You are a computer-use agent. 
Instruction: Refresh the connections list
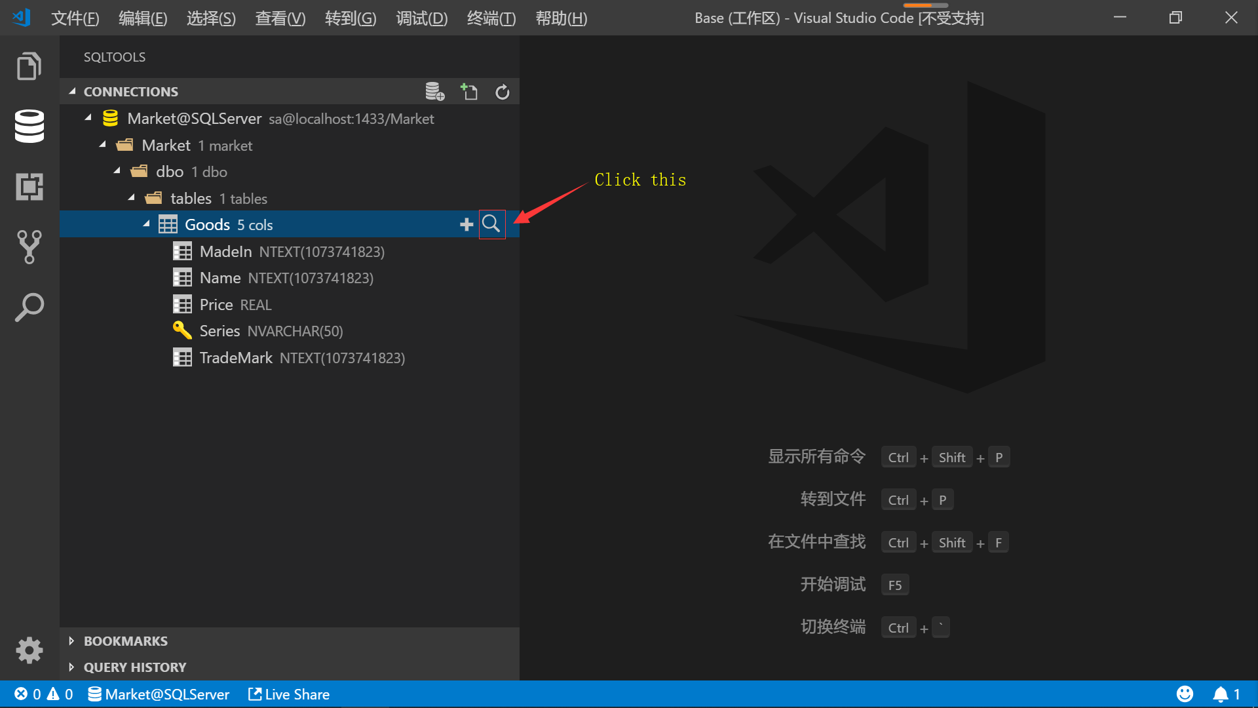coord(503,92)
